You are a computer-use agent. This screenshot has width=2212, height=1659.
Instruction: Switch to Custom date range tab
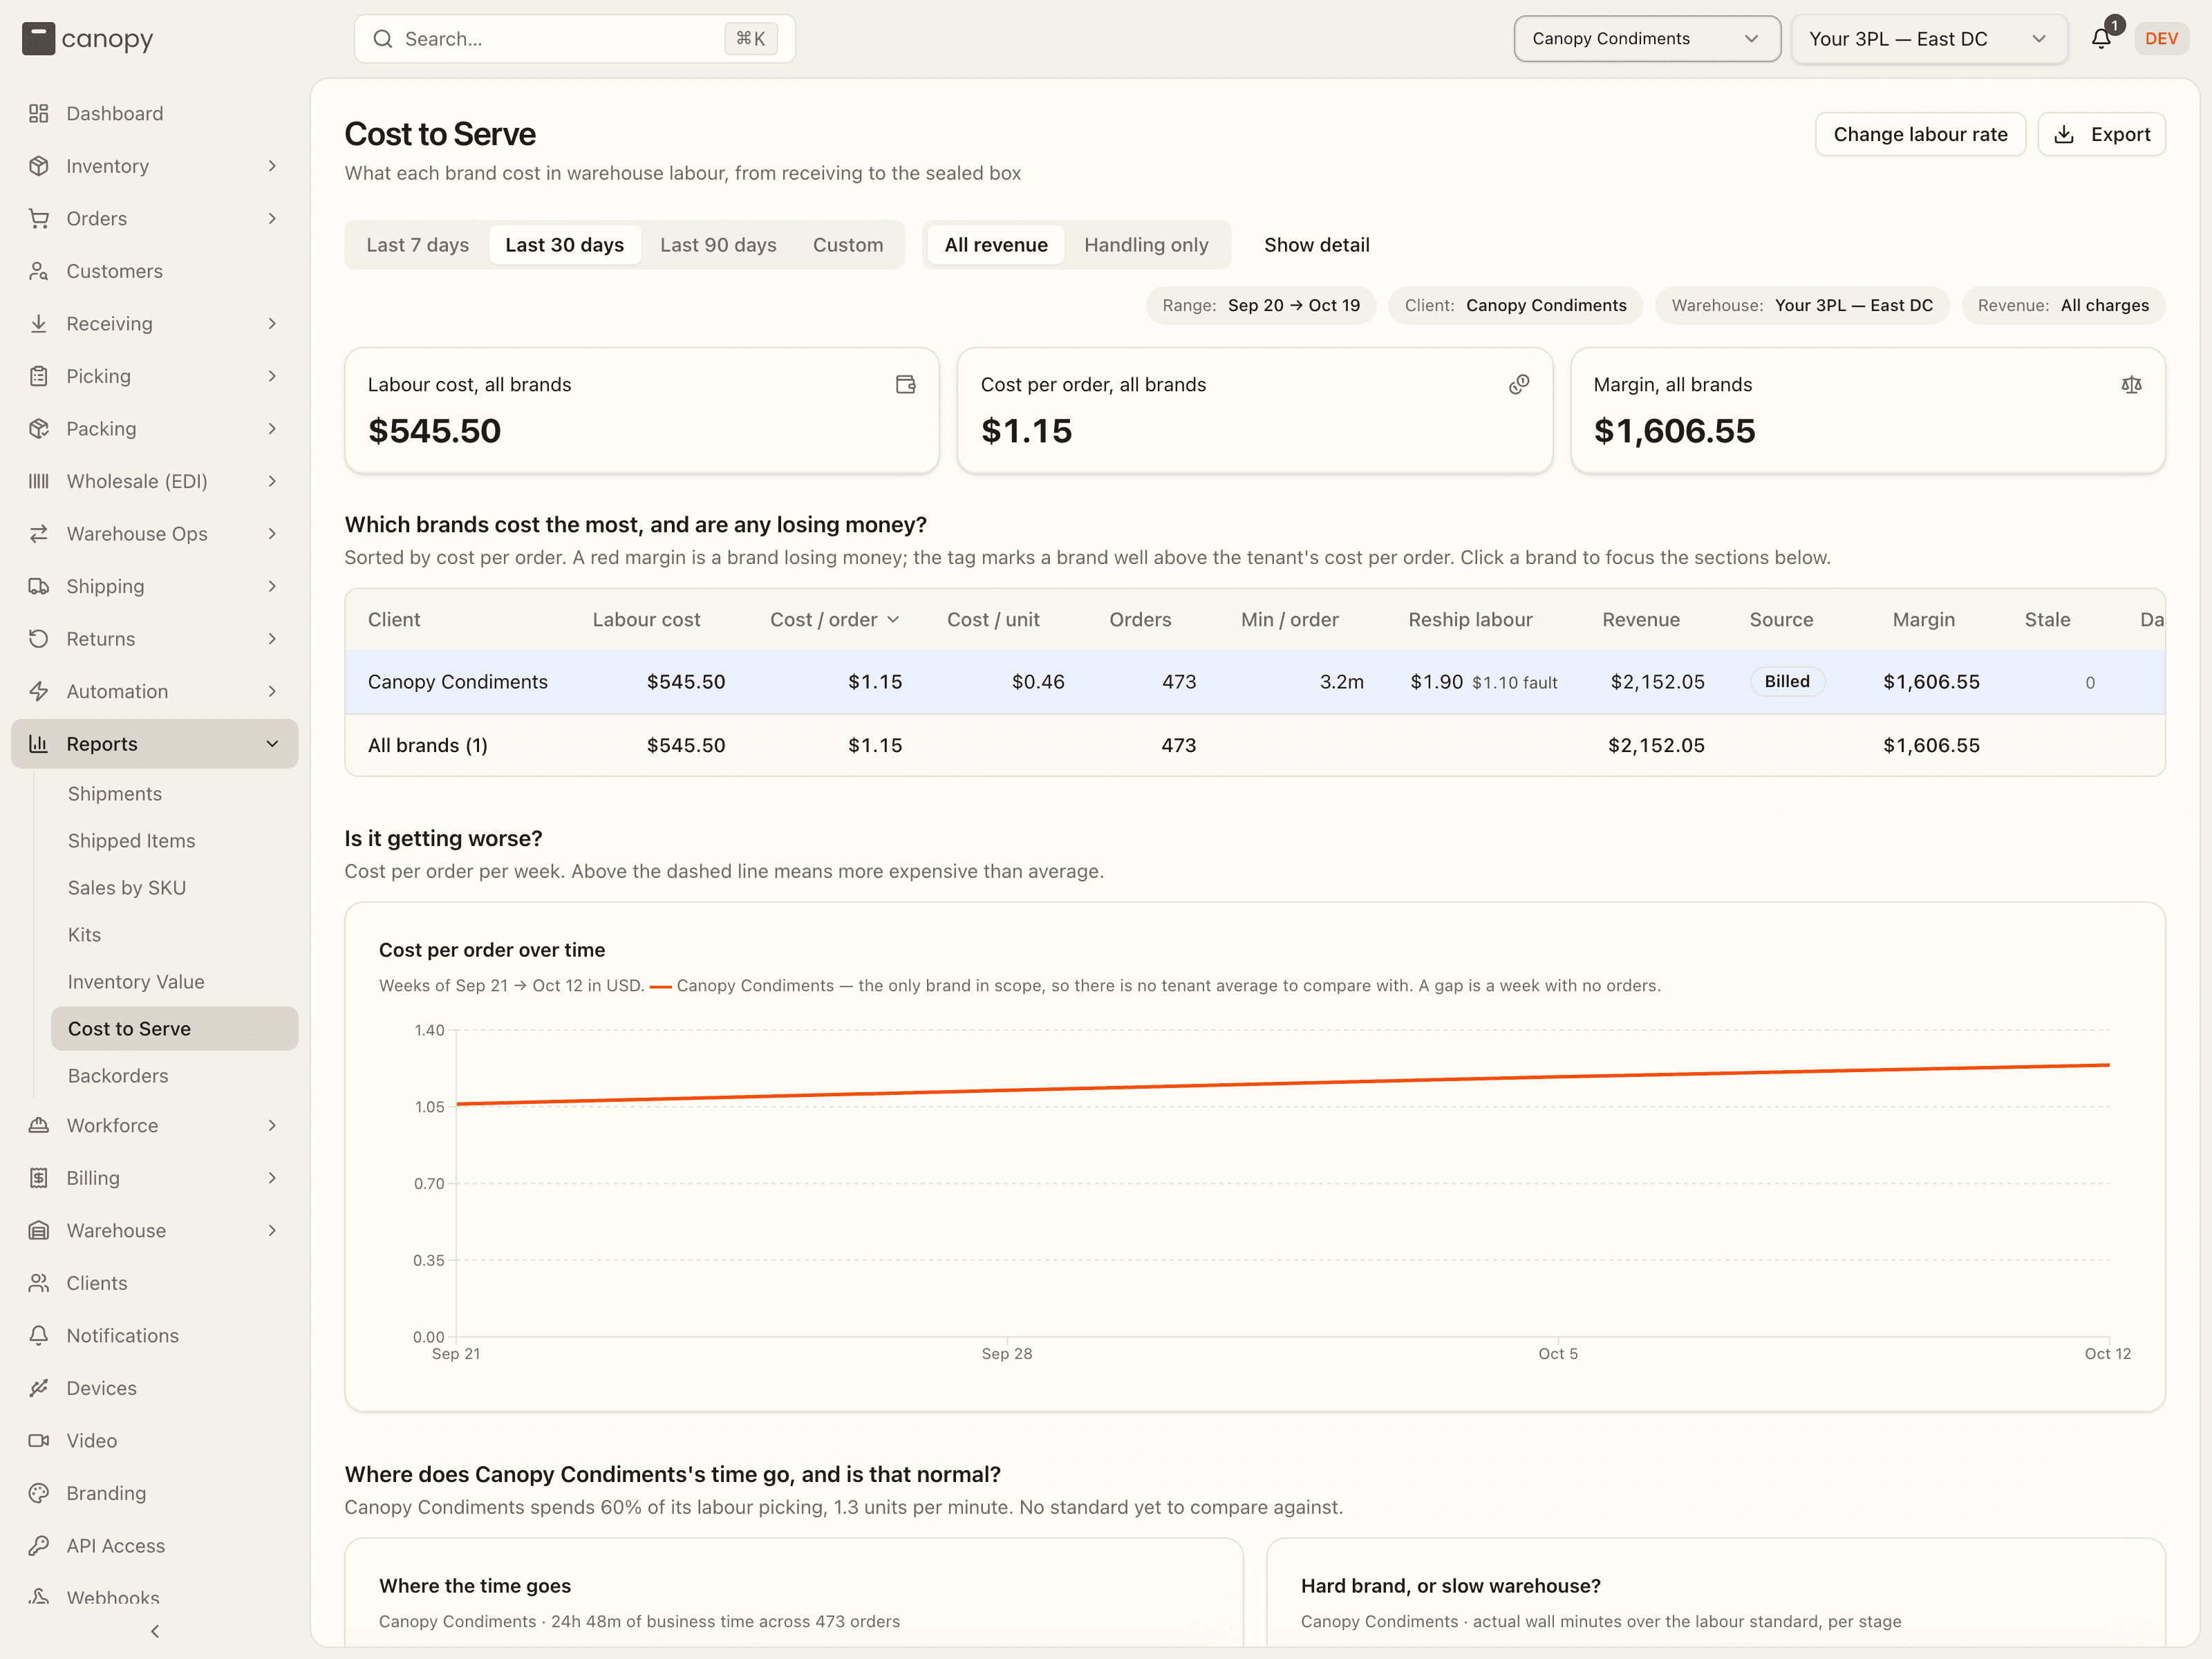tap(848, 245)
